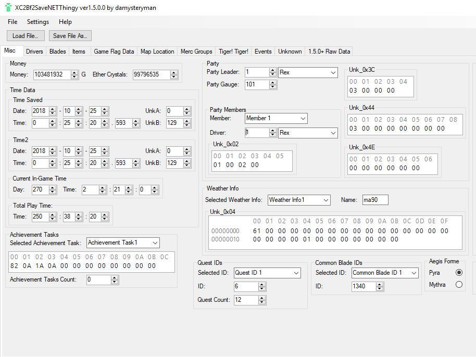Click the app icon in title bar
The image size is (476, 357).
[x=8, y=8]
